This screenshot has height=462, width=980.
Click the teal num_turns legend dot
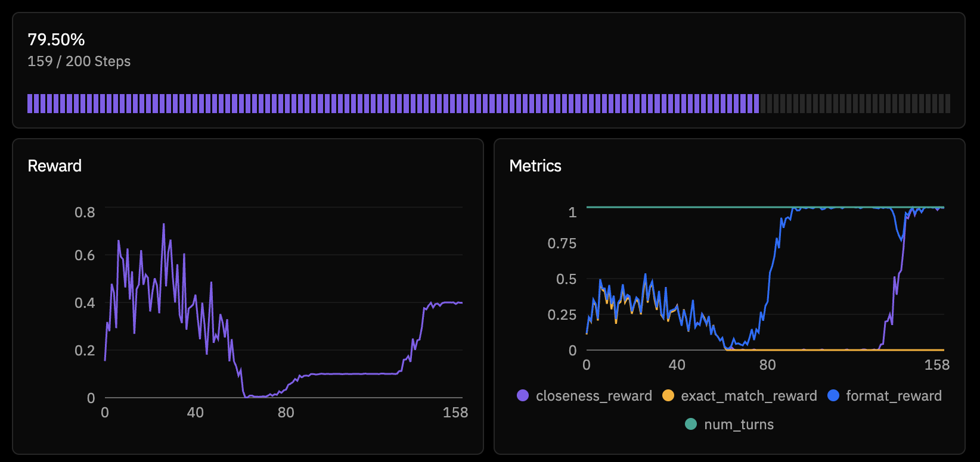[x=691, y=424]
